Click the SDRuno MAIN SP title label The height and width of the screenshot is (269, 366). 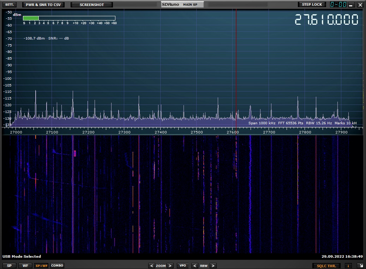[182, 5]
